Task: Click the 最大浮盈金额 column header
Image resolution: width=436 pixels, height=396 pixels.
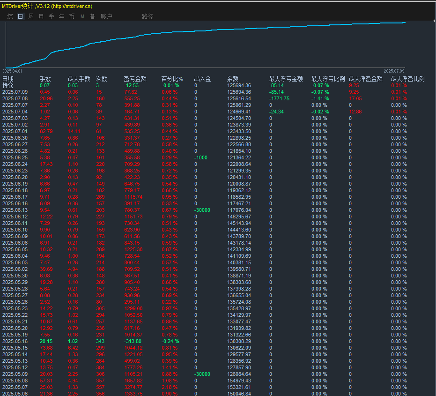Action: pyautogui.click(x=366, y=79)
